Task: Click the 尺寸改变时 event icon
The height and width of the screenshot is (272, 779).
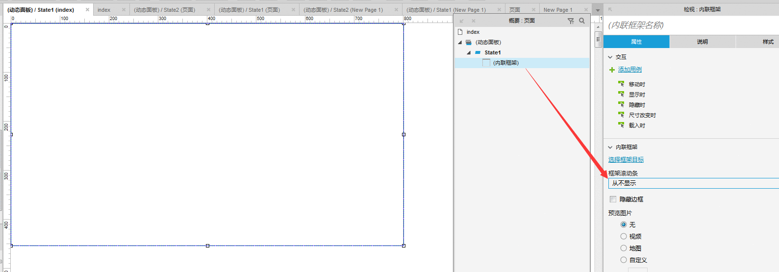Action: [x=621, y=115]
